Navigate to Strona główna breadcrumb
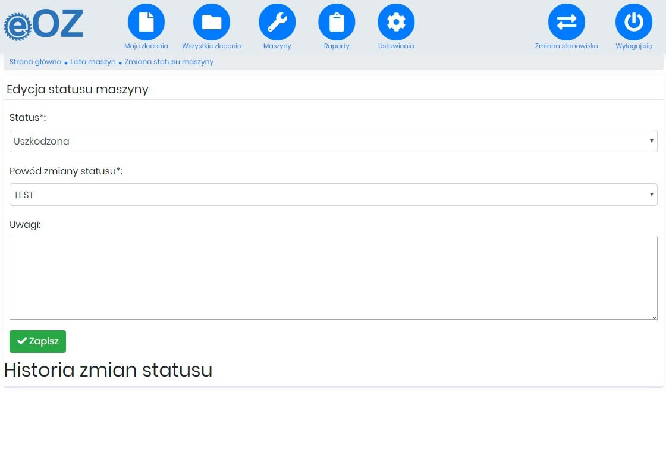 [x=35, y=62]
